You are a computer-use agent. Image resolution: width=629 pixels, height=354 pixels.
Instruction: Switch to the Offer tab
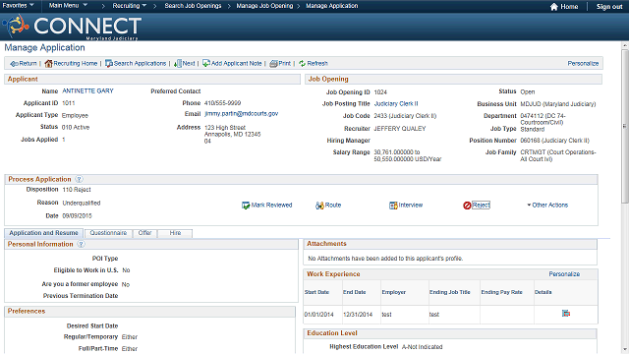point(144,233)
